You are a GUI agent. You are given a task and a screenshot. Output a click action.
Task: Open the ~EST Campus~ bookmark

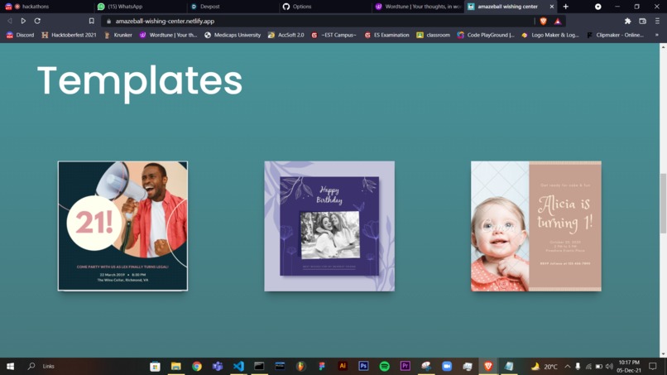[334, 35]
